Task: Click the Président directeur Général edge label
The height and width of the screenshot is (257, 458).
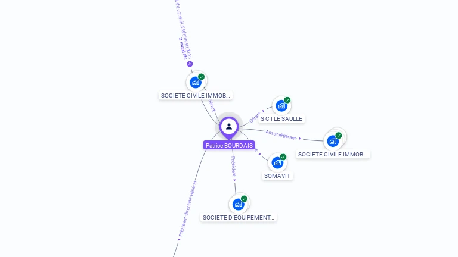Action: pos(187,209)
